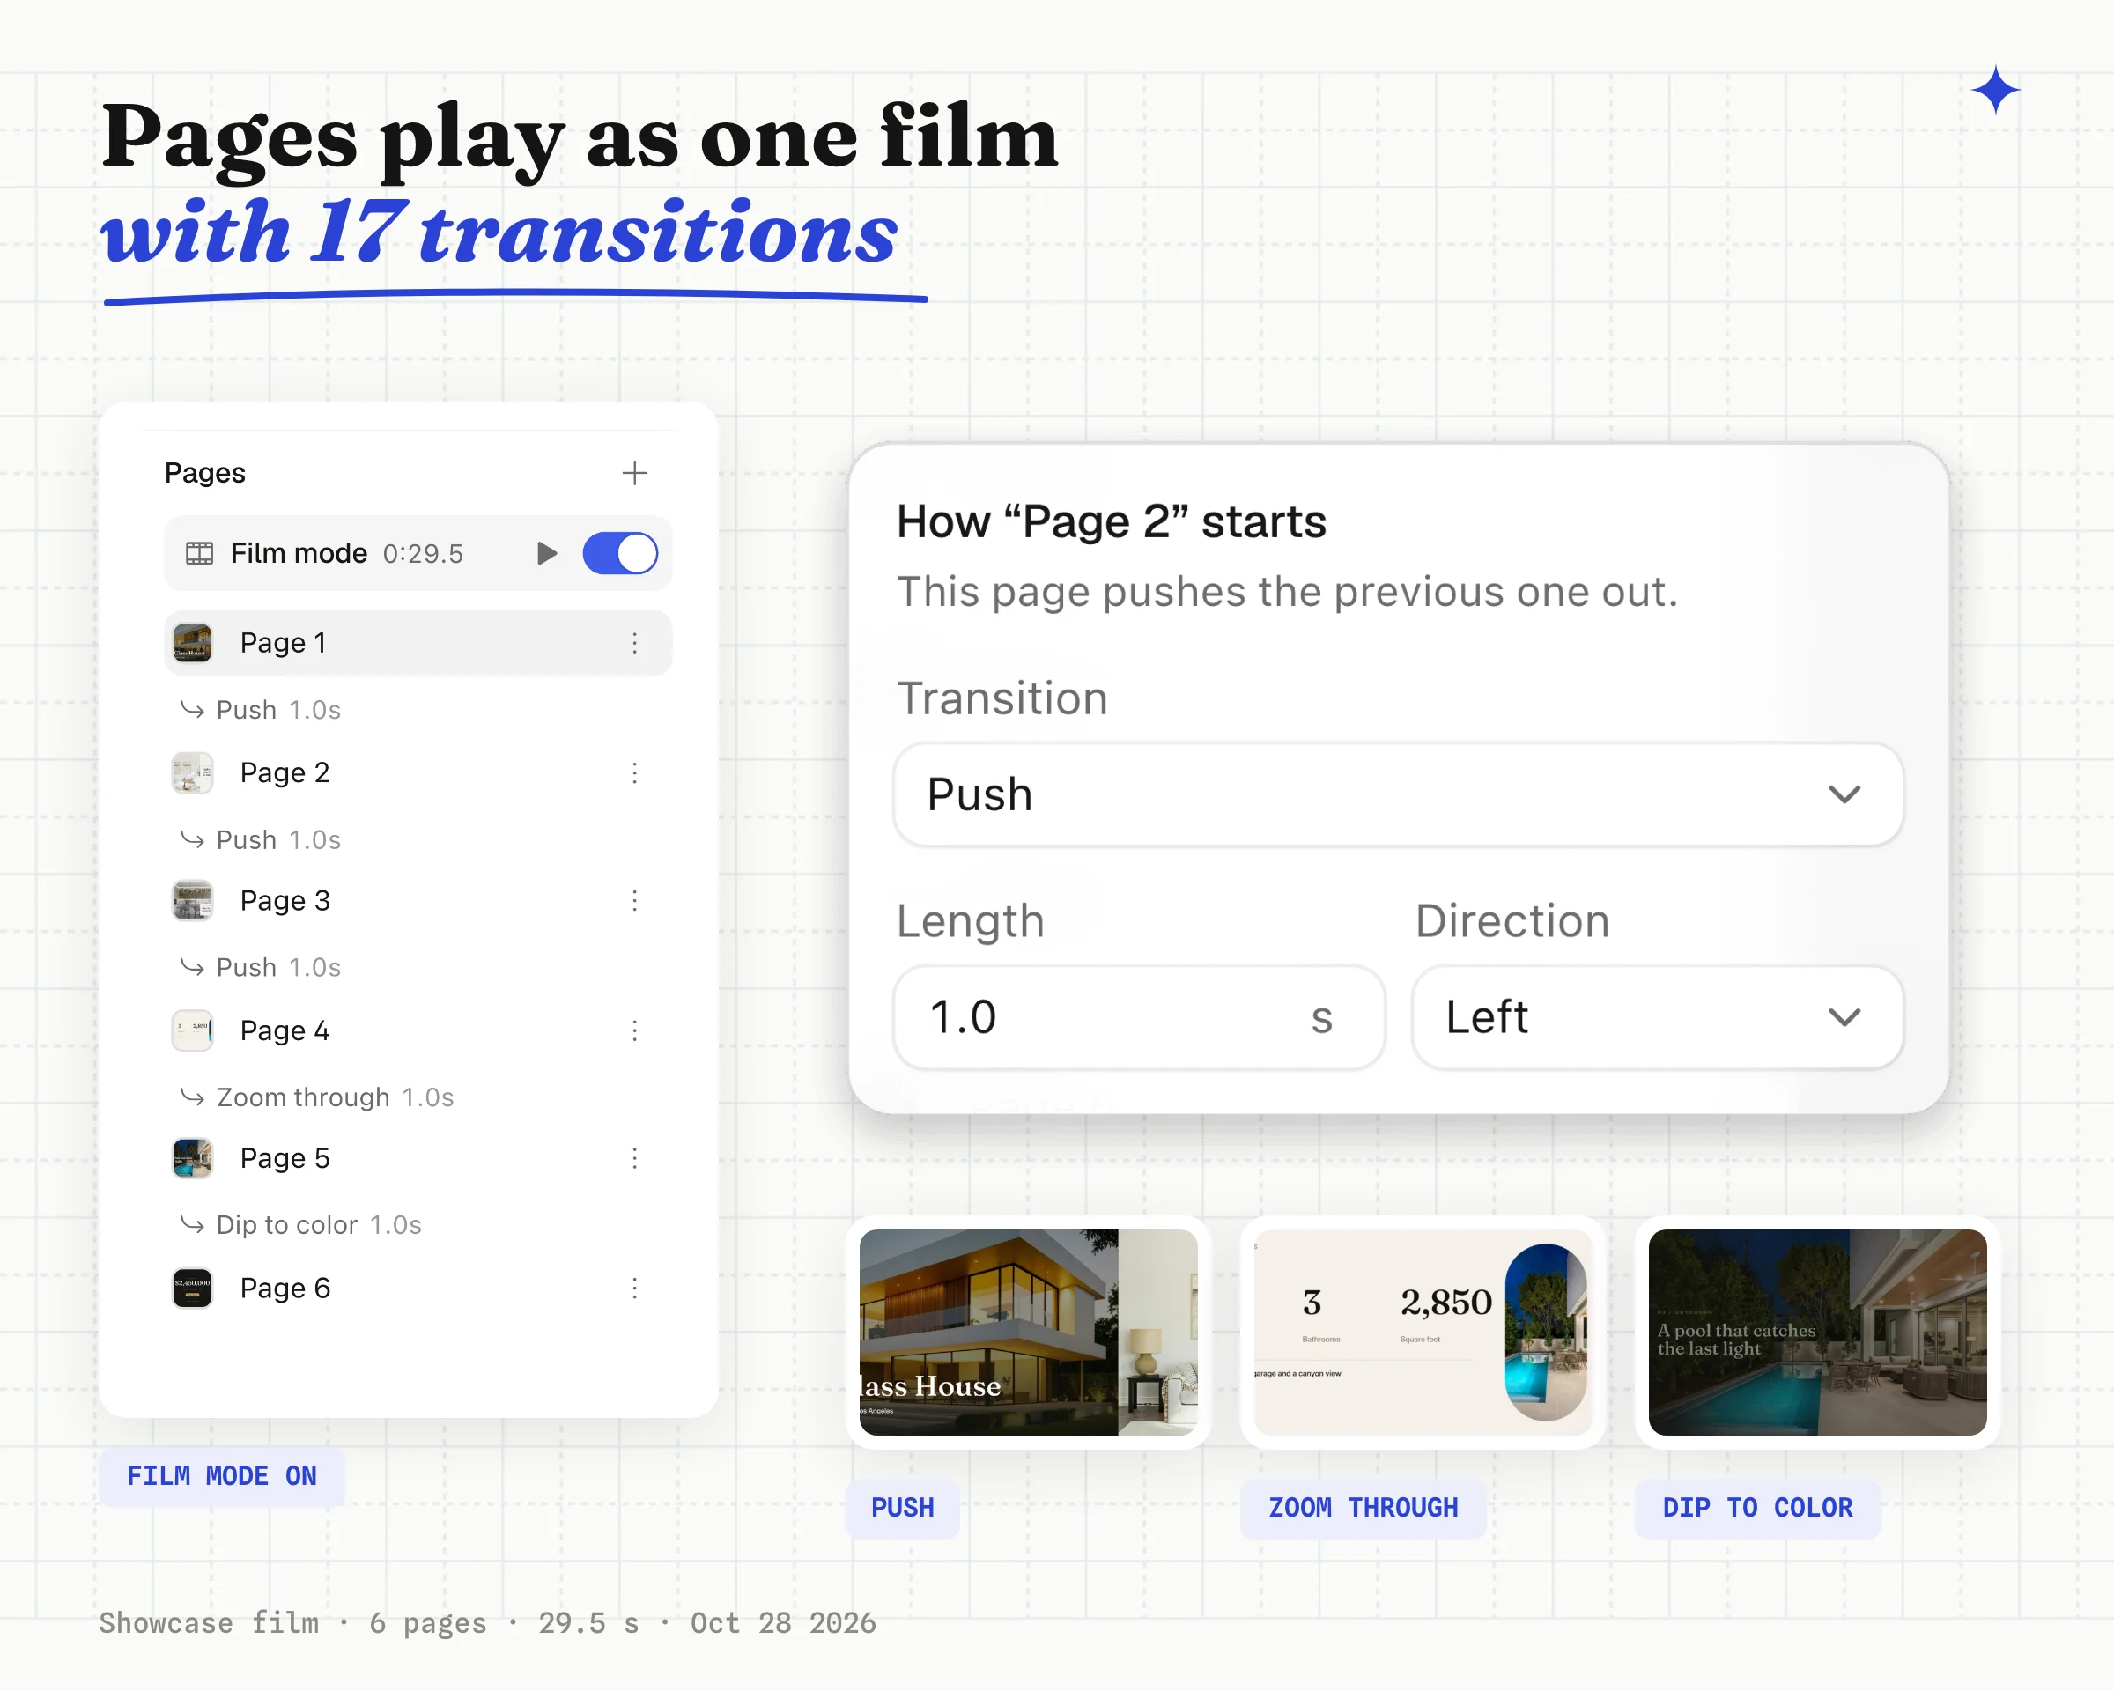Click the film strip icon beside Film mode
This screenshot has width=2114, height=1691.
[199, 553]
